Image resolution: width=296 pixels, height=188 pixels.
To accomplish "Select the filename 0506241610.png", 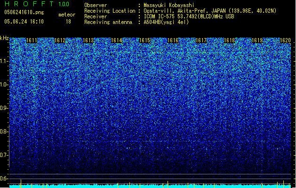I will click(x=24, y=12).
